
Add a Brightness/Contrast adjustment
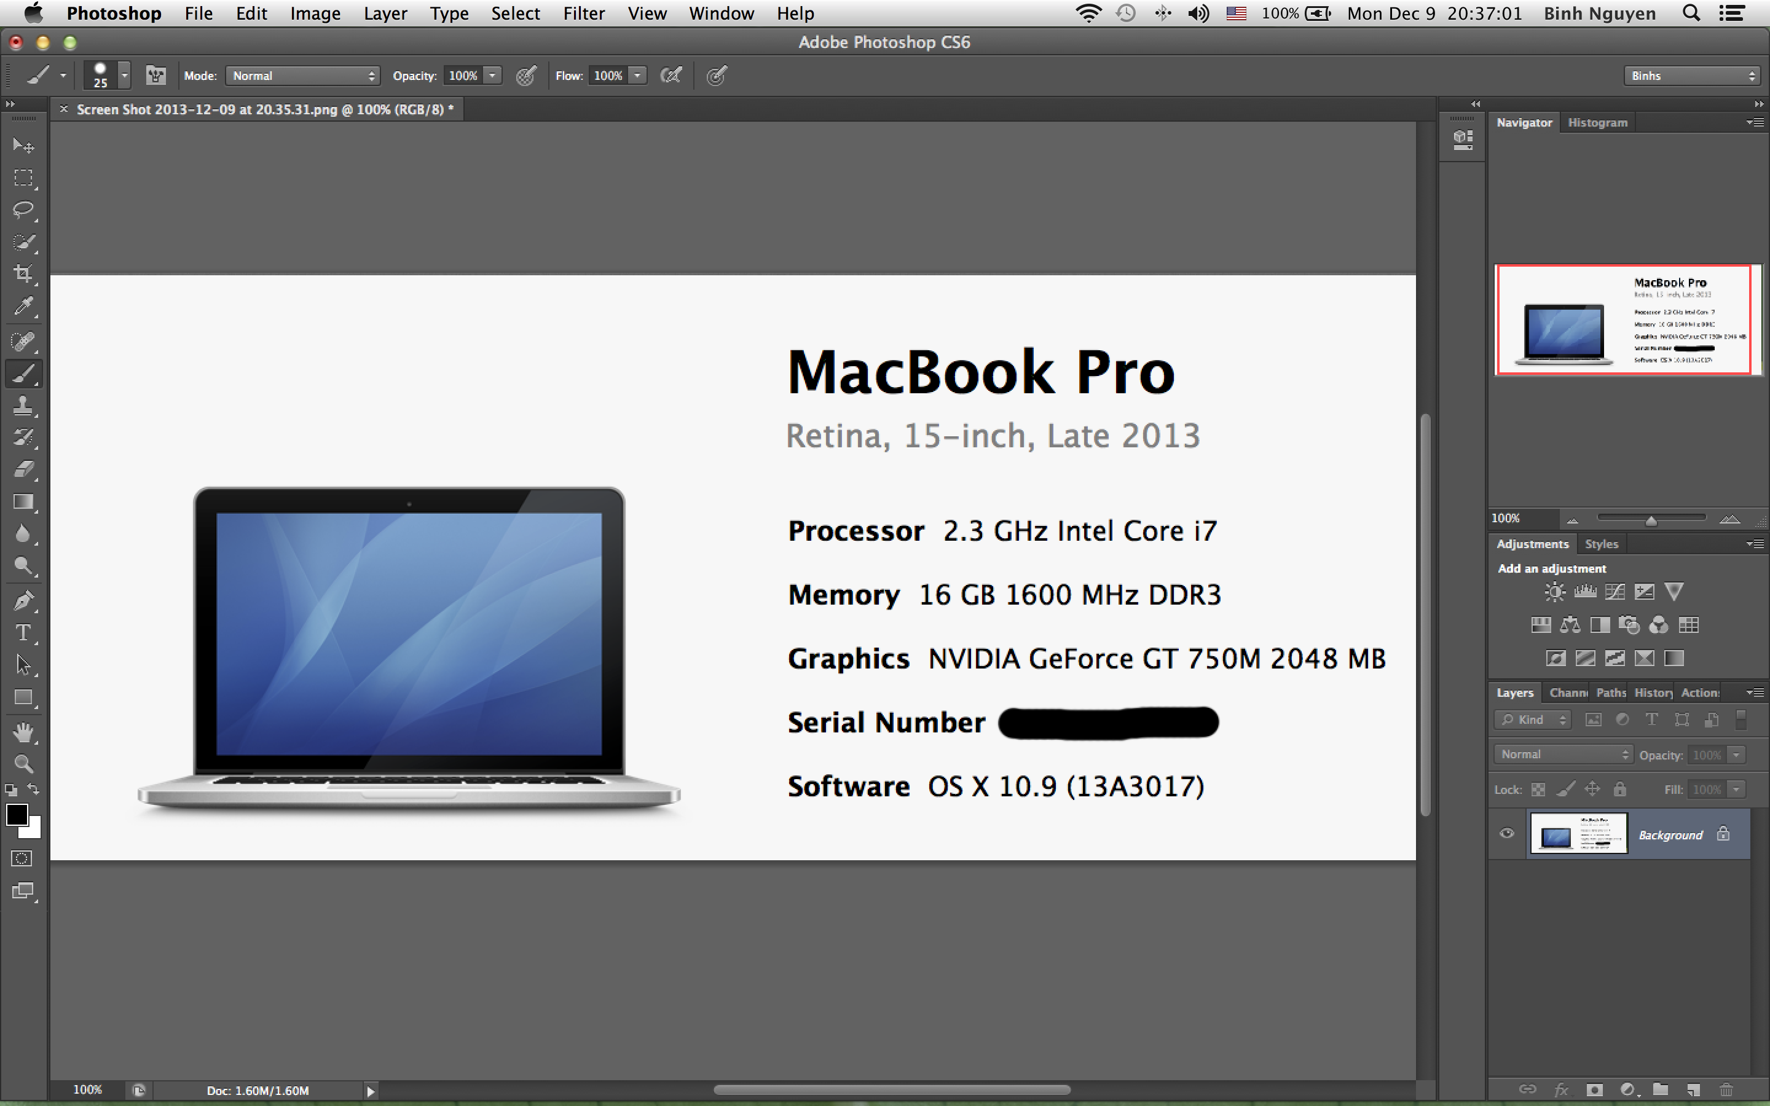pyautogui.click(x=1554, y=592)
